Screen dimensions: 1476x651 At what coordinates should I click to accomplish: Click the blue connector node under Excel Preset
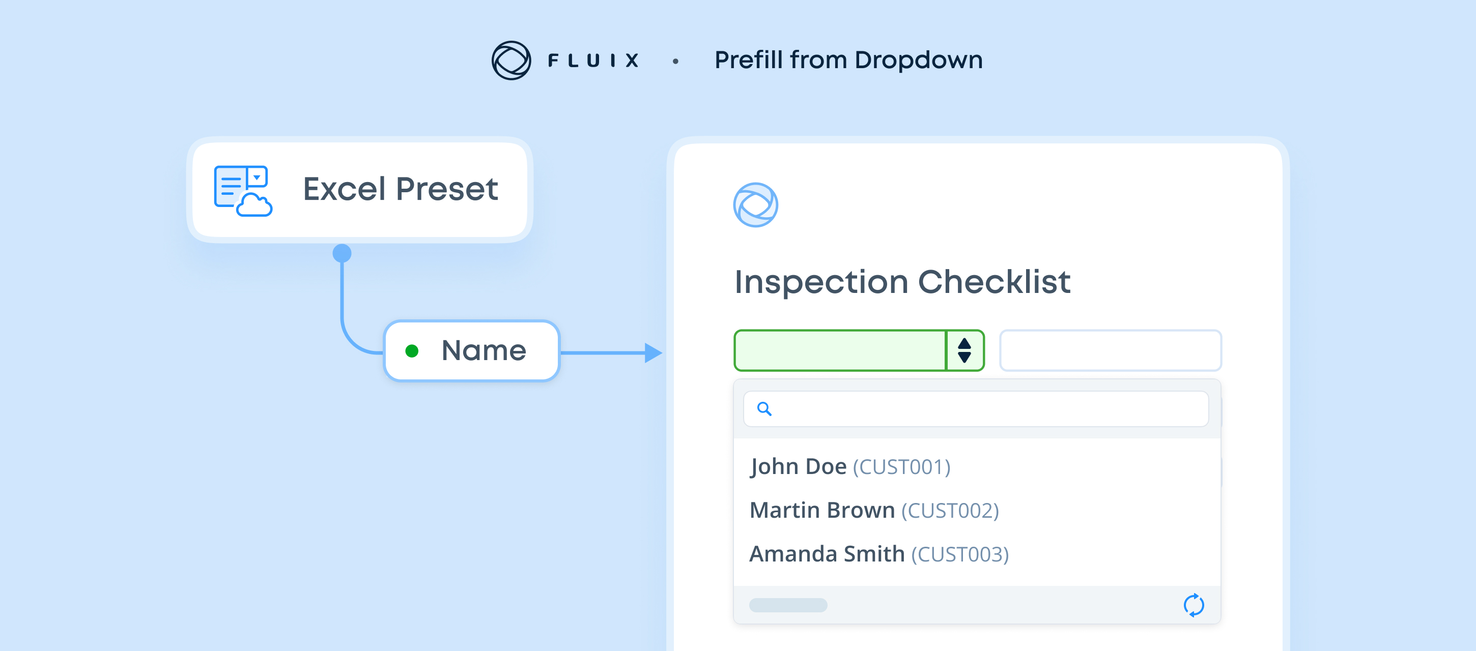(342, 253)
